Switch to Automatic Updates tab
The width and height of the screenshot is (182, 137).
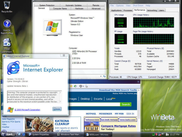(x=73, y=5)
